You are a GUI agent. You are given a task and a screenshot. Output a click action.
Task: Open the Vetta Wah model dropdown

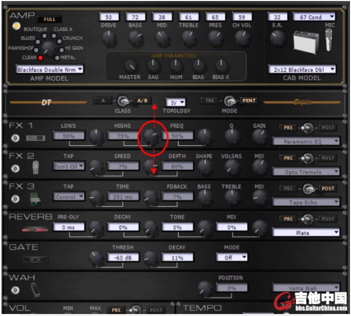coord(306,288)
